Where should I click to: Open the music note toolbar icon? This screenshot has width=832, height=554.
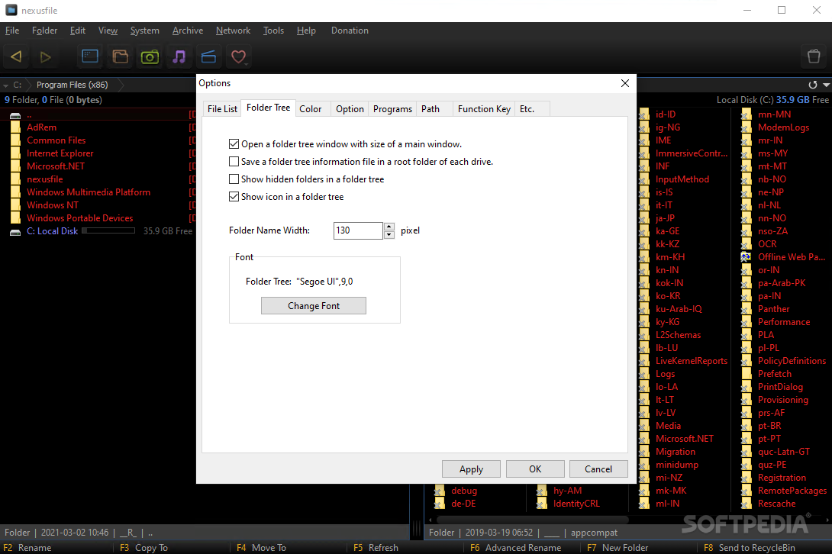pos(179,56)
